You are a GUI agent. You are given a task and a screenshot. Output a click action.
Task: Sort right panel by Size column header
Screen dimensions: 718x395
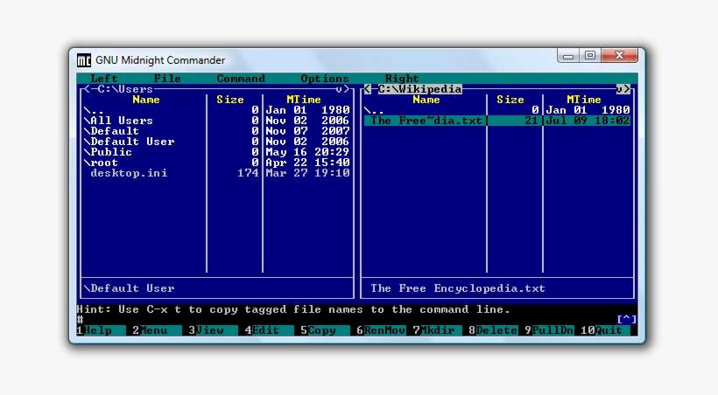point(510,100)
